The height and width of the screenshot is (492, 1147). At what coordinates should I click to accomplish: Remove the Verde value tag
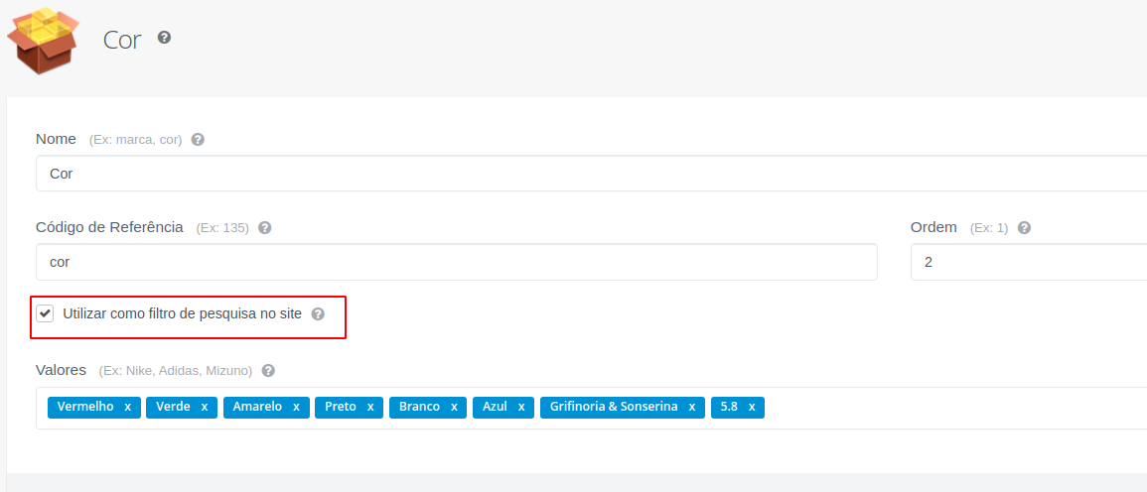point(205,408)
